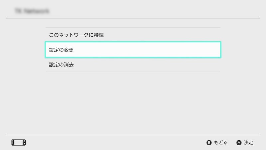Activate the highlighted 設定の変更 row

(x=133, y=50)
